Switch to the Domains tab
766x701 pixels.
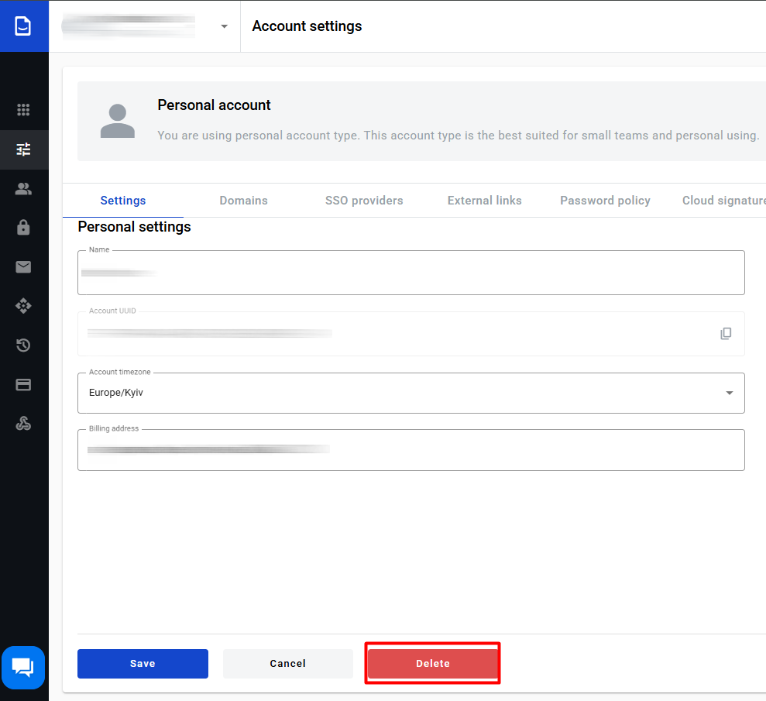(244, 201)
